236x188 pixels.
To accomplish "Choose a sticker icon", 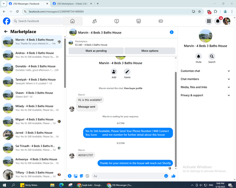I will tap(82, 176).
